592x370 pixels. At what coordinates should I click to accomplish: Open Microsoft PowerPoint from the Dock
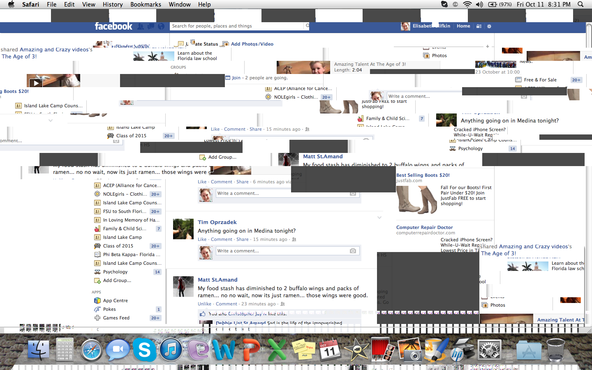250,350
